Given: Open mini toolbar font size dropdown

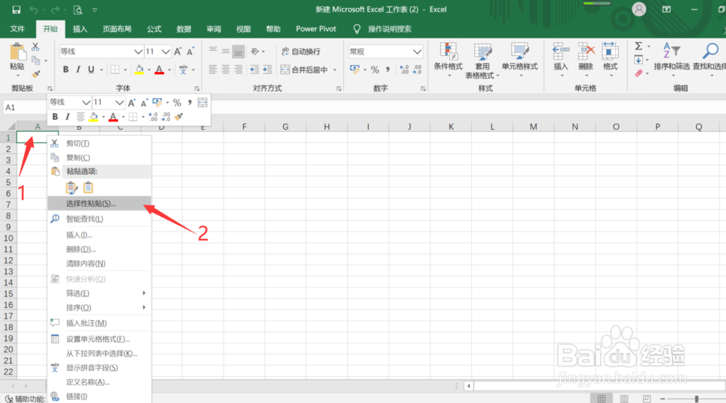Looking at the screenshot, I should (120, 102).
